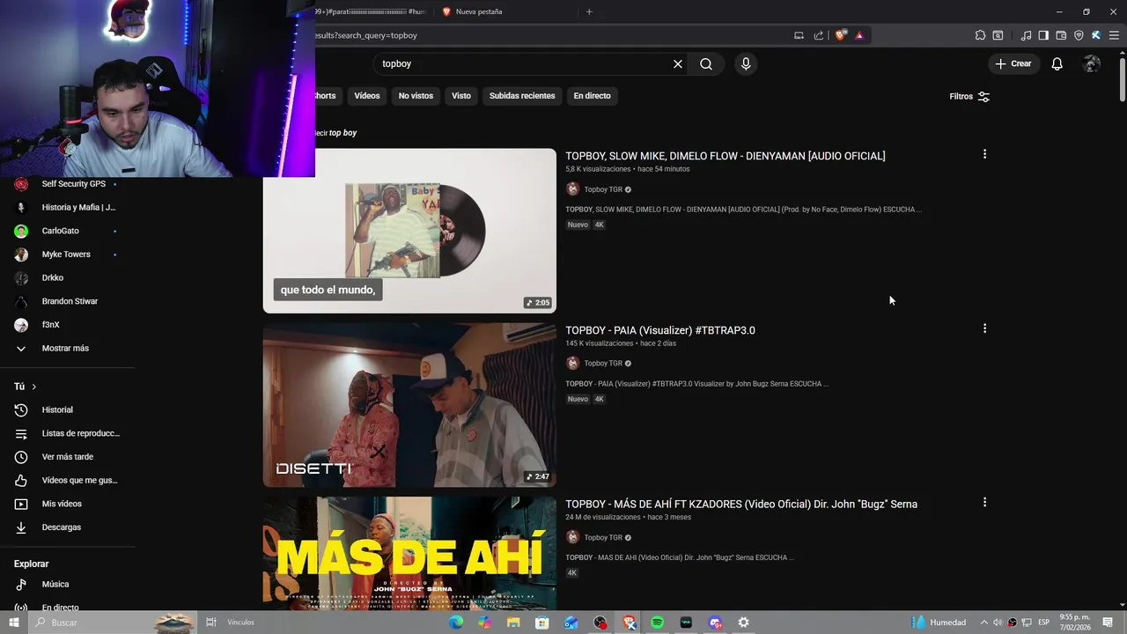Select the Subidas recientes chip

522,95
